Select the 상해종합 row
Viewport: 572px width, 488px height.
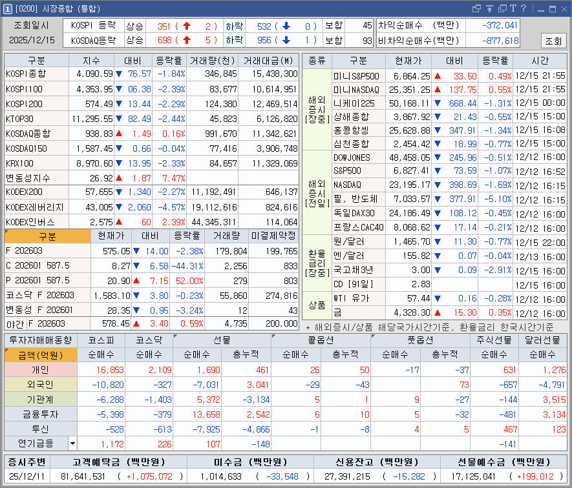pyautogui.click(x=449, y=117)
